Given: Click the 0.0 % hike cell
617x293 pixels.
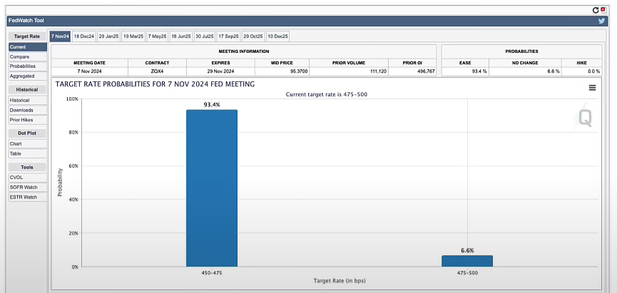Looking at the screenshot, I should point(581,71).
